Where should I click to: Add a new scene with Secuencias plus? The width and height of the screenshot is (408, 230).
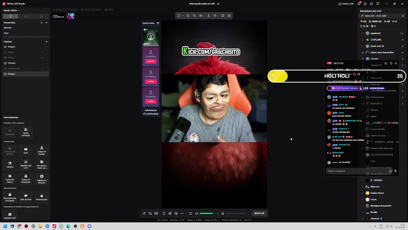[x=46, y=23]
